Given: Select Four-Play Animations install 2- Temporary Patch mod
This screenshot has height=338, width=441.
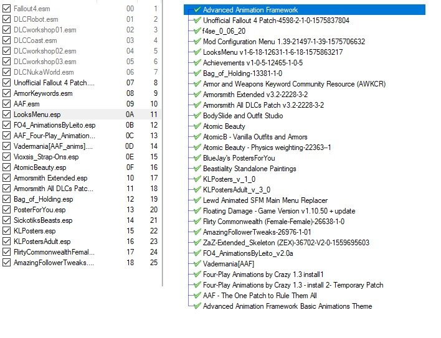Looking at the screenshot, I should click(x=293, y=285).
